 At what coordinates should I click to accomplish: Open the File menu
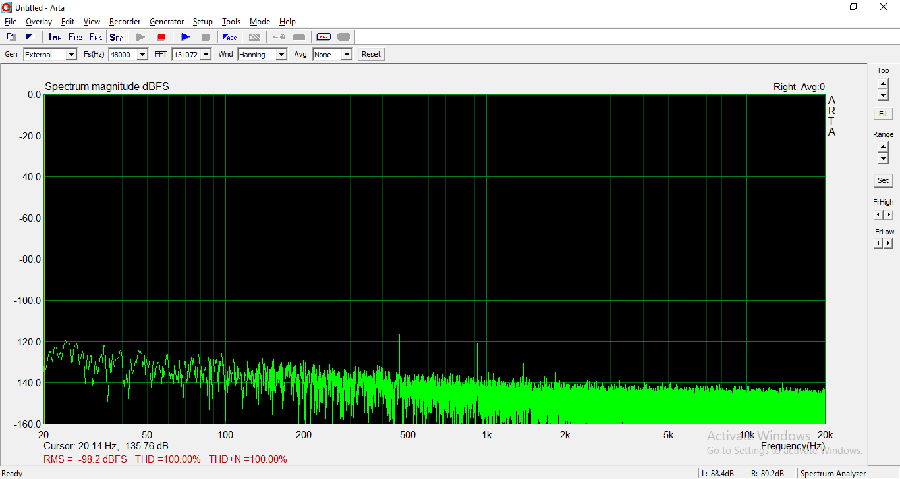tap(11, 22)
